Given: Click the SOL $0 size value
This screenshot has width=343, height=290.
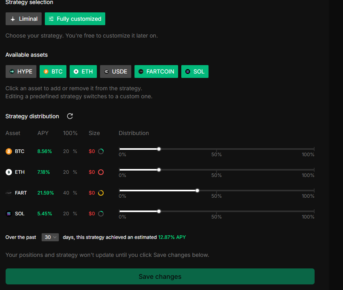Looking at the screenshot, I should click(92, 214).
